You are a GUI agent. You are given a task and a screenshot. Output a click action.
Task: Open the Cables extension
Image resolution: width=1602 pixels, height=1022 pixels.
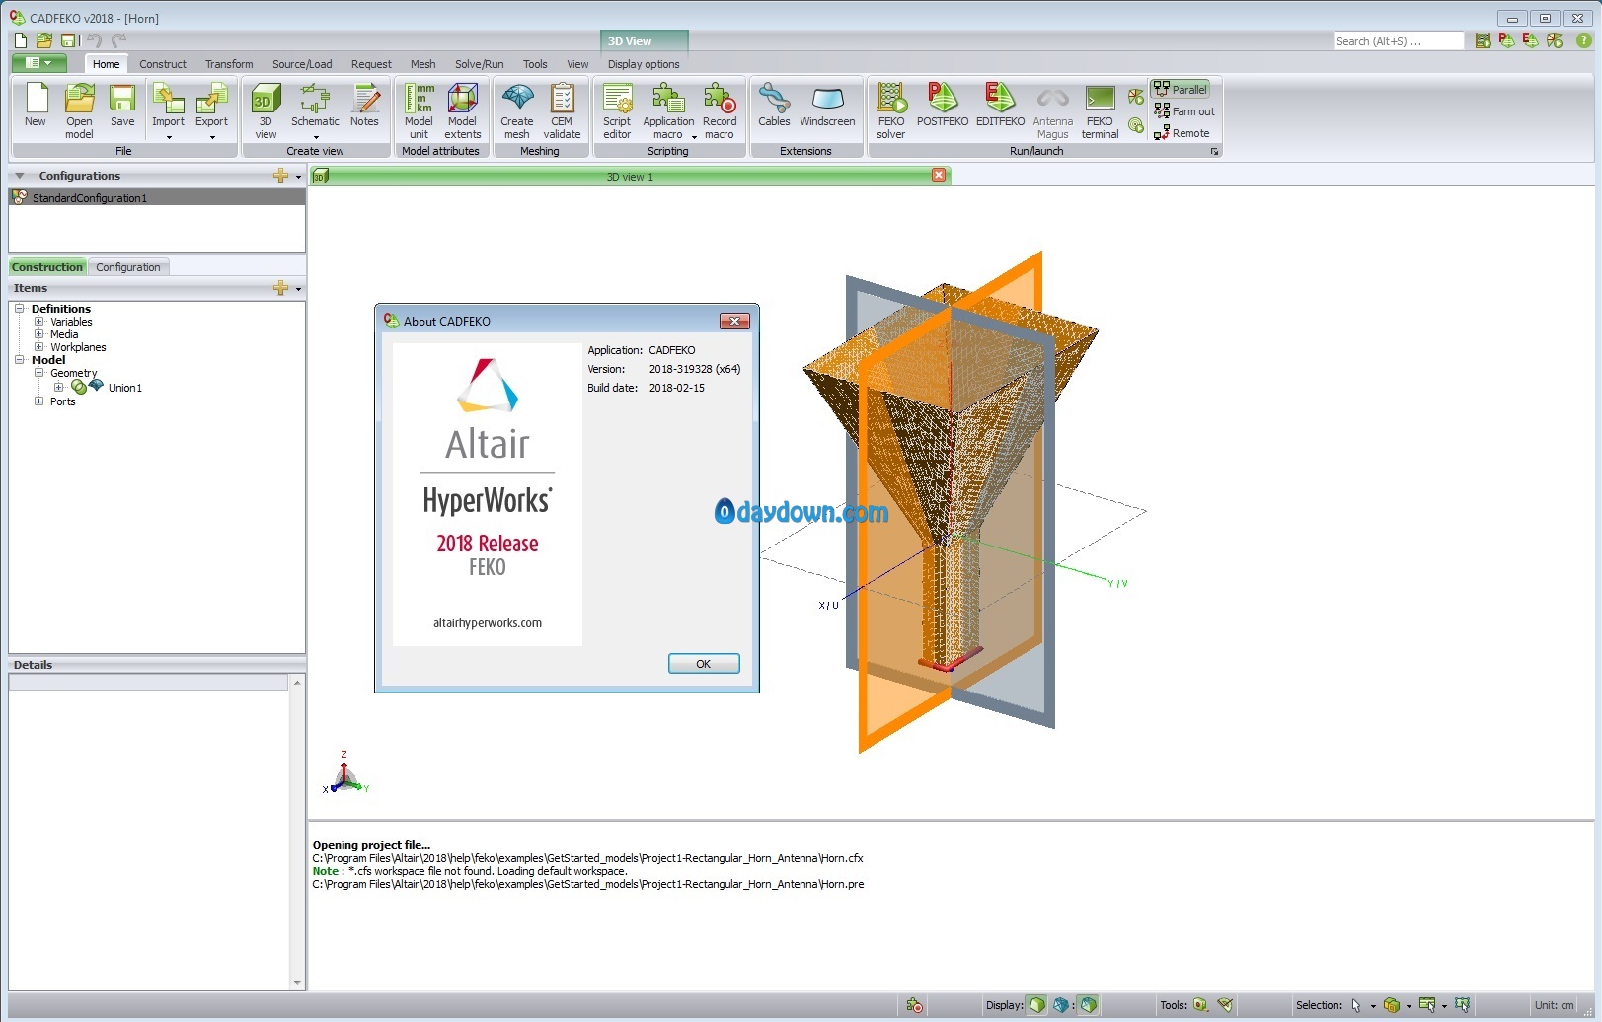coord(774,107)
